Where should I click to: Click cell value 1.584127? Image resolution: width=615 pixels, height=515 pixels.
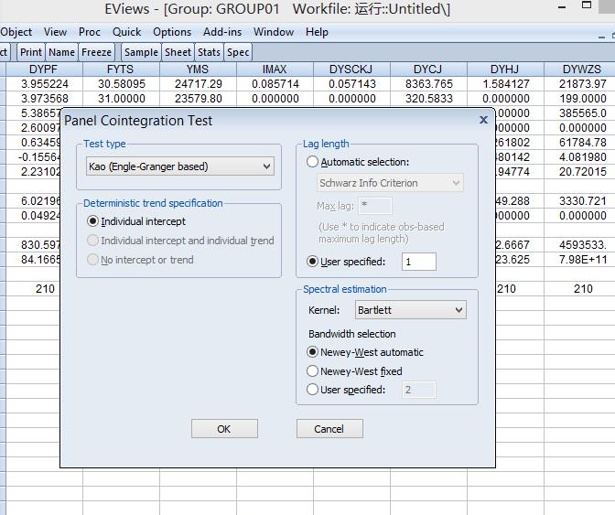coord(506,84)
